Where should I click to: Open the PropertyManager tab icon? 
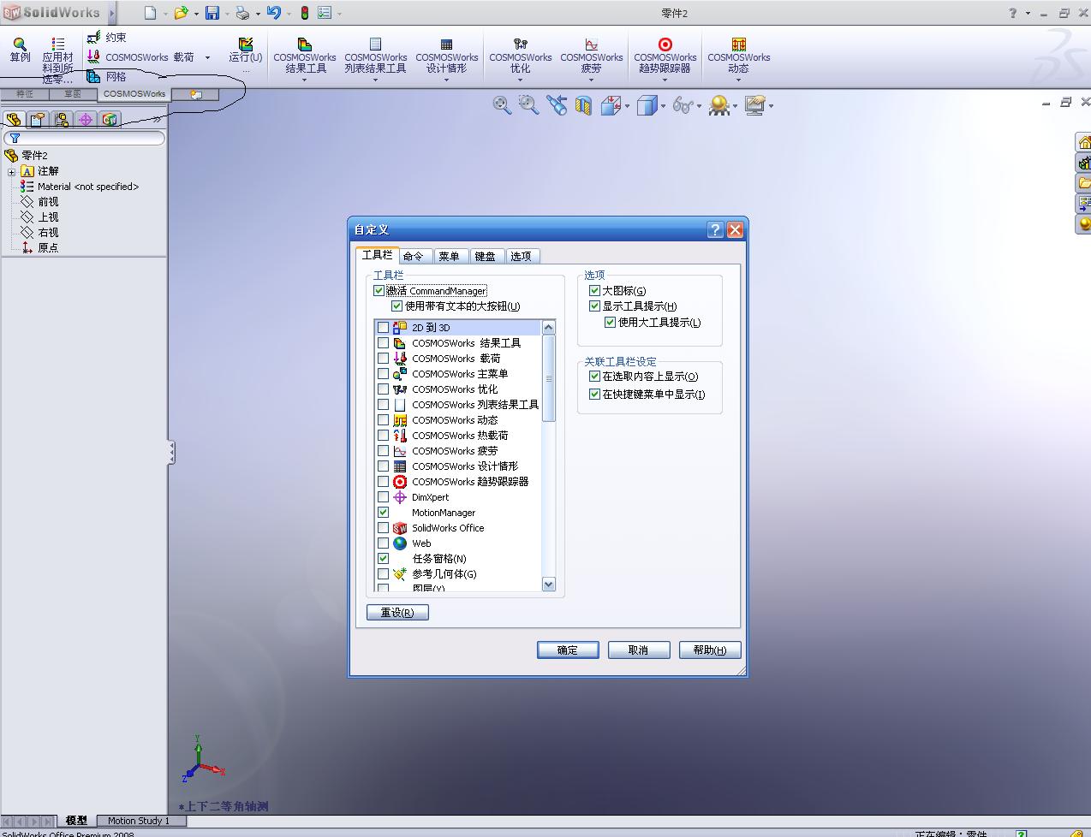pyautogui.click(x=38, y=119)
